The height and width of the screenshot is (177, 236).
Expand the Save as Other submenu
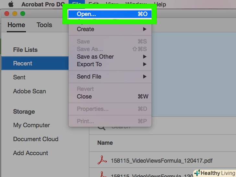[x=110, y=57]
